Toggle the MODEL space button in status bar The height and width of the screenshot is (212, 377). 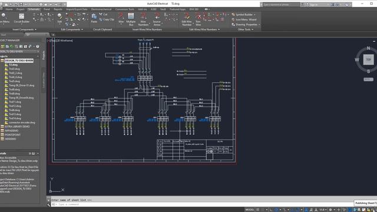(250, 210)
